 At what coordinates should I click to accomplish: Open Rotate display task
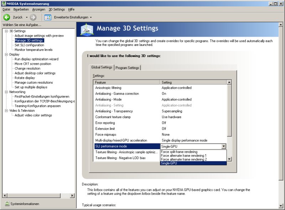pos(25,78)
